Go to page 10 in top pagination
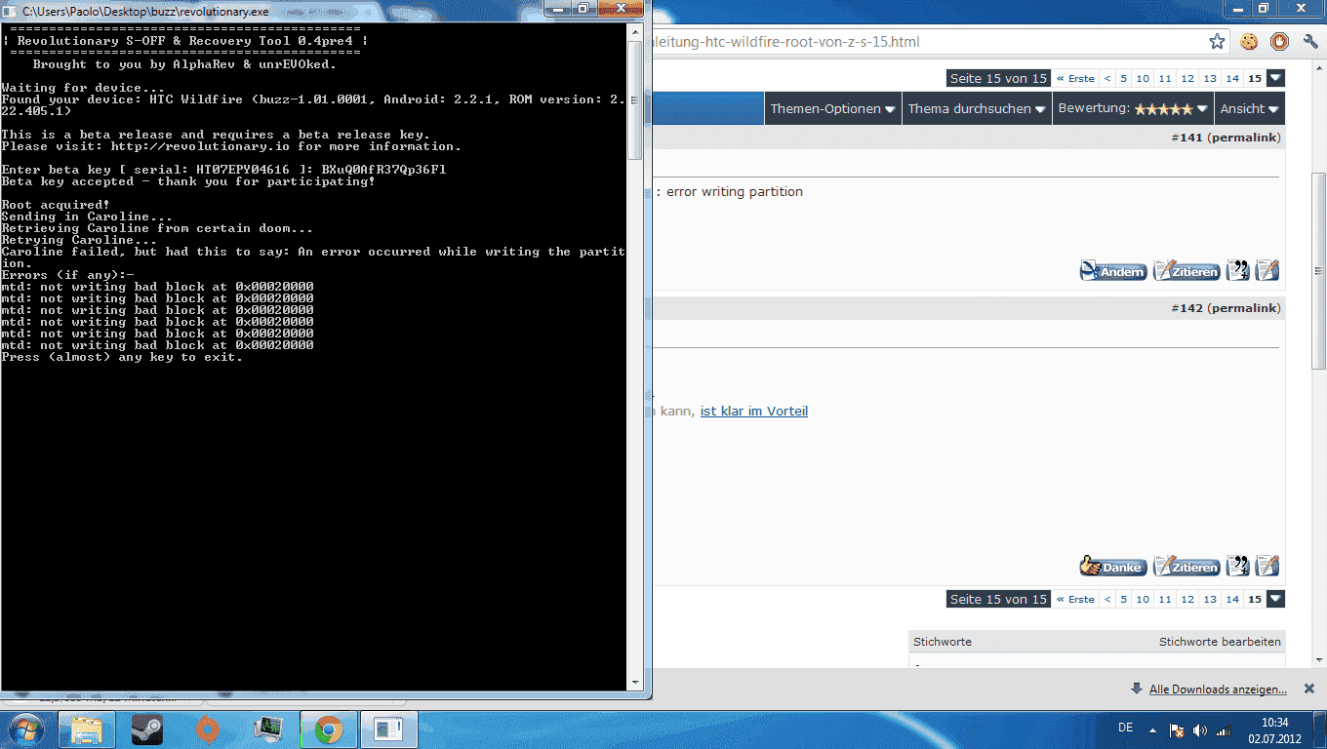 (x=1143, y=79)
